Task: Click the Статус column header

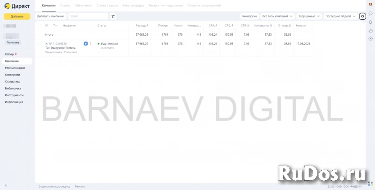Action: 102,26
